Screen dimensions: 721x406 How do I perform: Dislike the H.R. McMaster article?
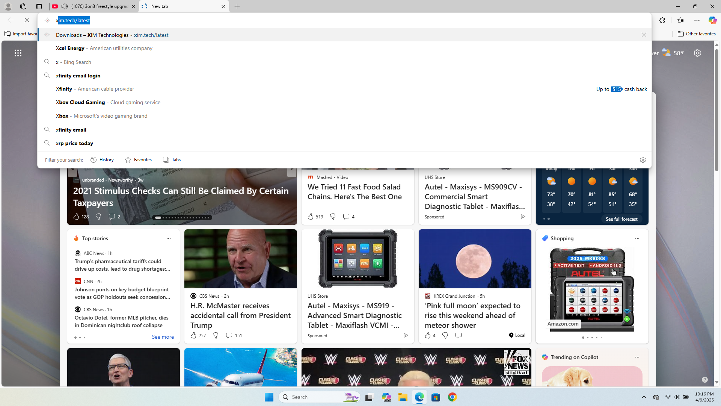click(216, 335)
